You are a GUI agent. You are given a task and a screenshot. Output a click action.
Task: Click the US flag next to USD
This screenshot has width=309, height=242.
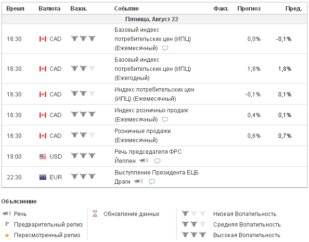click(42, 156)
